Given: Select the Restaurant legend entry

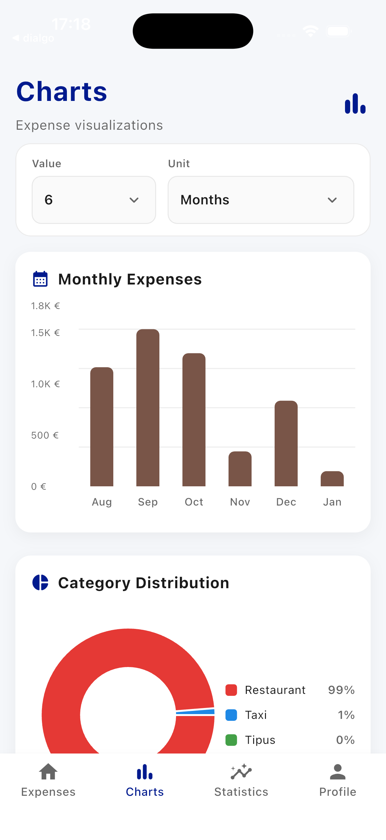Looking at the screenshot, I should click(x=275, y=690).
